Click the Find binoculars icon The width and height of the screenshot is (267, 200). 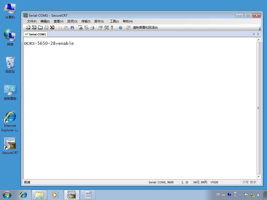[72, 28]
